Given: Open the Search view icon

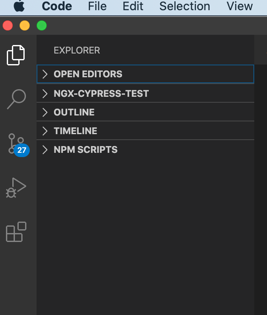Looking at the screenshot, I should pyautogui.click(x=16, y=99).
